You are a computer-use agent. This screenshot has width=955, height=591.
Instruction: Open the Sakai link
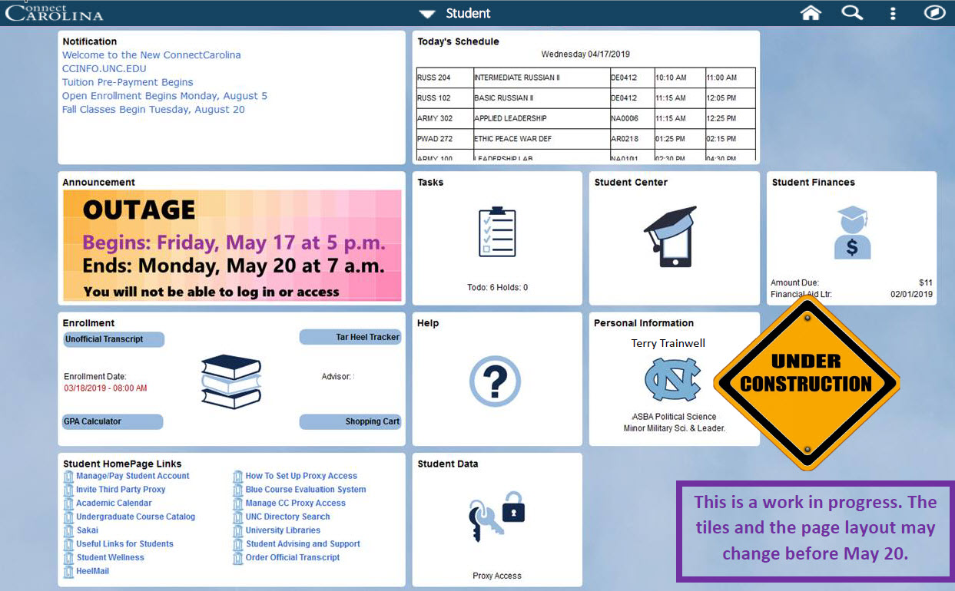[x=88, y=530]
